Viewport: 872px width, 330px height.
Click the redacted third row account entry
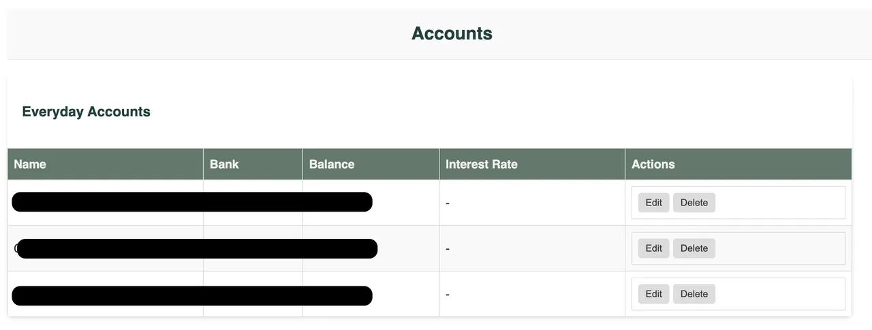pos(192,296)
